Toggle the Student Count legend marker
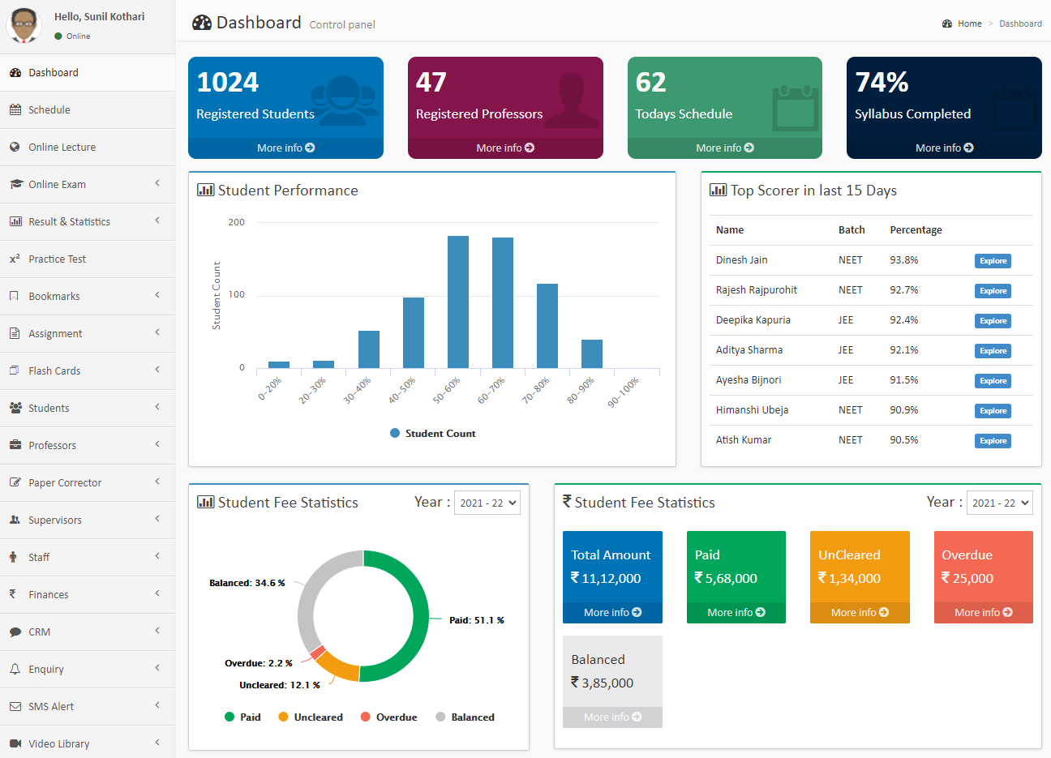 (395, 433)
